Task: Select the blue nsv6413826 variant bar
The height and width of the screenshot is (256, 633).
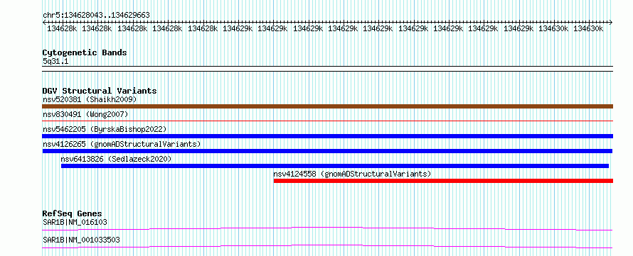Action: click(335, 166)
